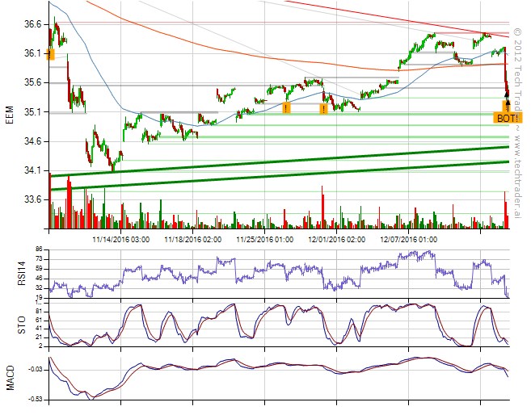Click the -0.53 MACD axis value
Screen dimensions: 531x415
point(34,398)
